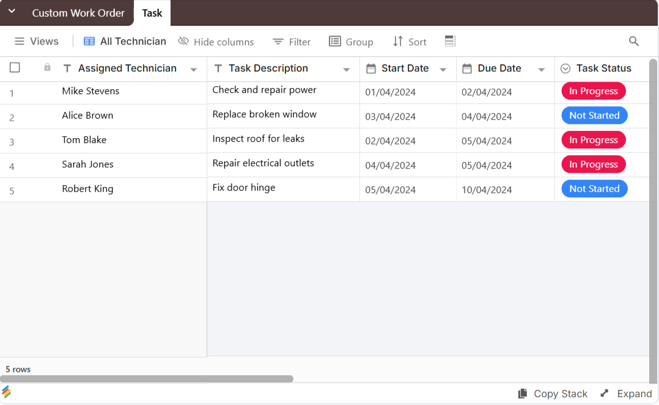Viewport: 659px width, 405px height.
Task: Click the horizontal scrollbar thumb
Action: coord(147,379)
